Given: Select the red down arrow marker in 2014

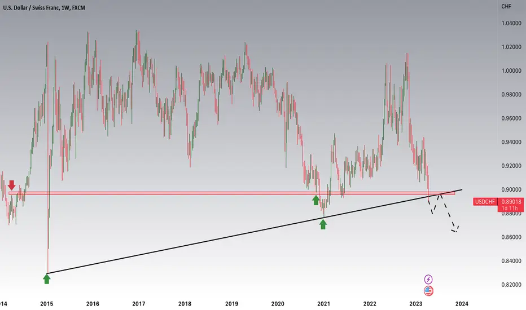Looking at the screenshot, I should tap(12, 185).
